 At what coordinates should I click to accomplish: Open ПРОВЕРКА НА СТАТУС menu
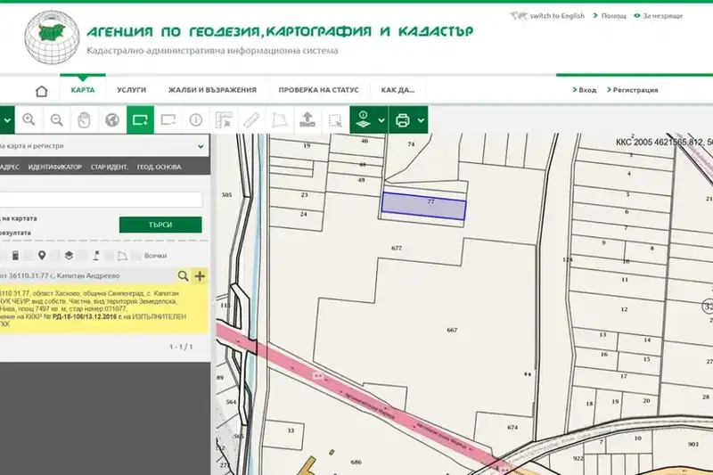point(319,90)
